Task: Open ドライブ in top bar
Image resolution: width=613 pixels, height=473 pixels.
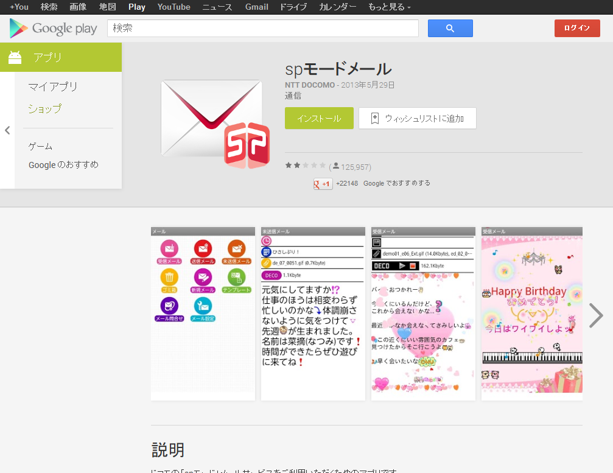Action: point(293,7)
